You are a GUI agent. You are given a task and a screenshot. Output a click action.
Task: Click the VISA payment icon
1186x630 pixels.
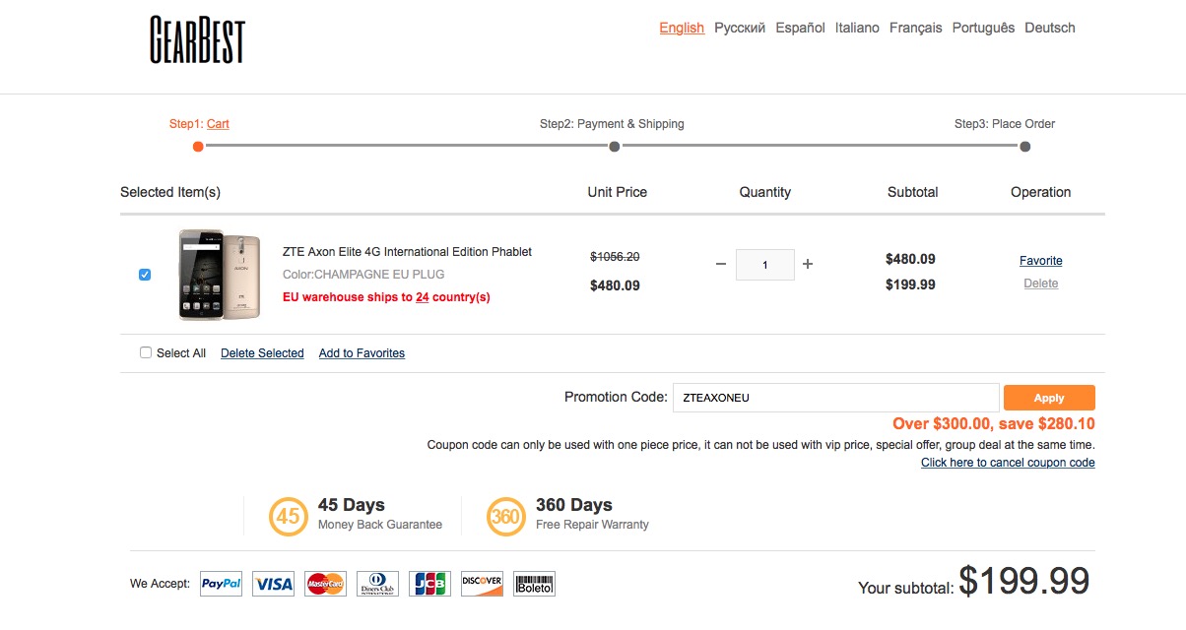273,584
